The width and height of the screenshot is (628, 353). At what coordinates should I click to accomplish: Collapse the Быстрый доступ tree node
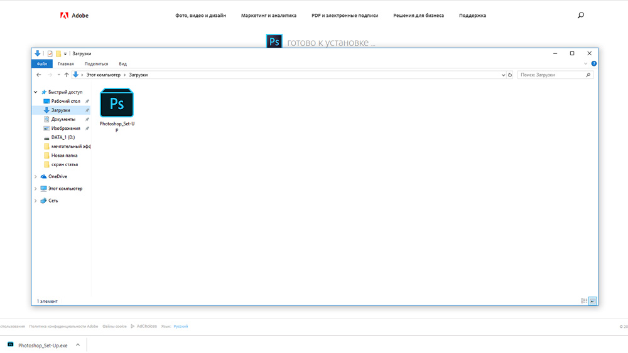(x=36, y=92)
